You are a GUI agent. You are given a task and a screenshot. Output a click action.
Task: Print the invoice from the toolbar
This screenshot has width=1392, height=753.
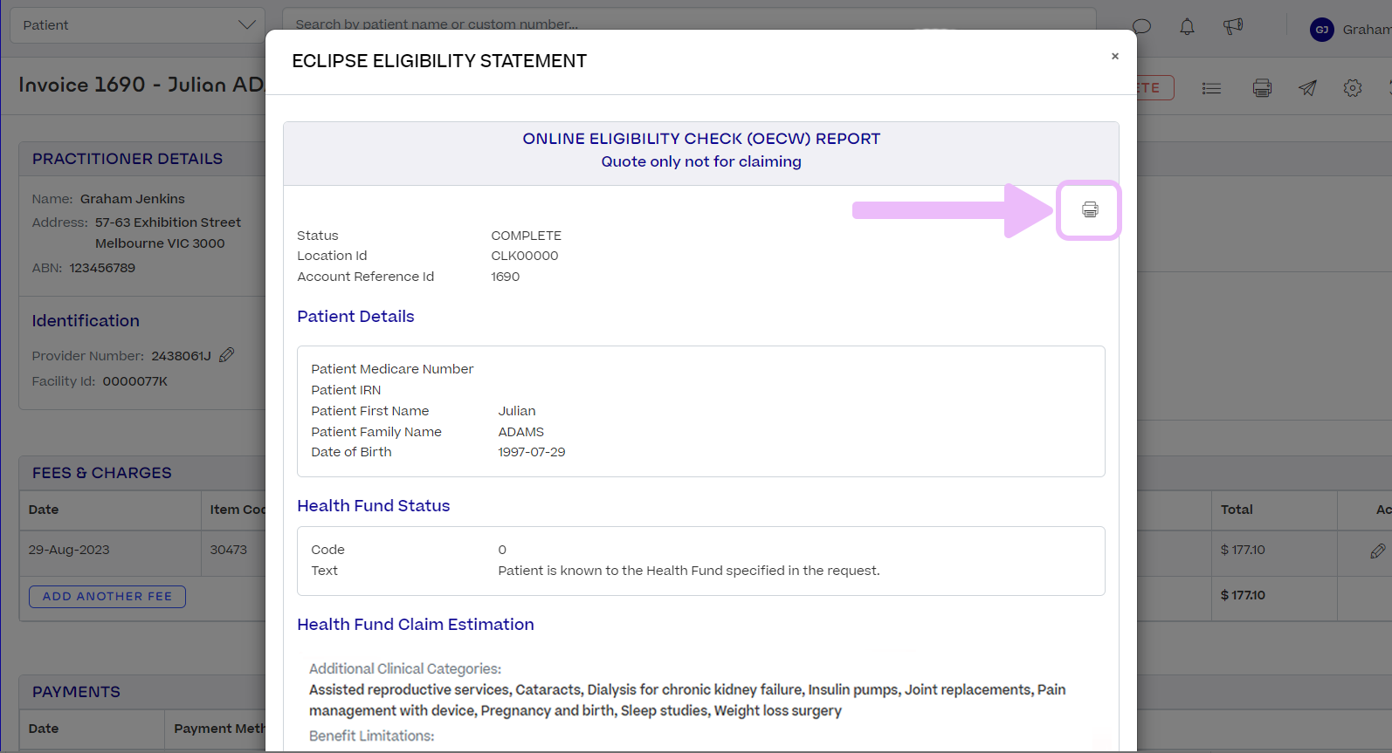(x=1262, y=88)
